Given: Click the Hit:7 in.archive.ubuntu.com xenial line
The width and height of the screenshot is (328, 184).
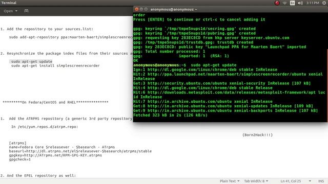Looking at the screenshot, I should click(203, 102).
